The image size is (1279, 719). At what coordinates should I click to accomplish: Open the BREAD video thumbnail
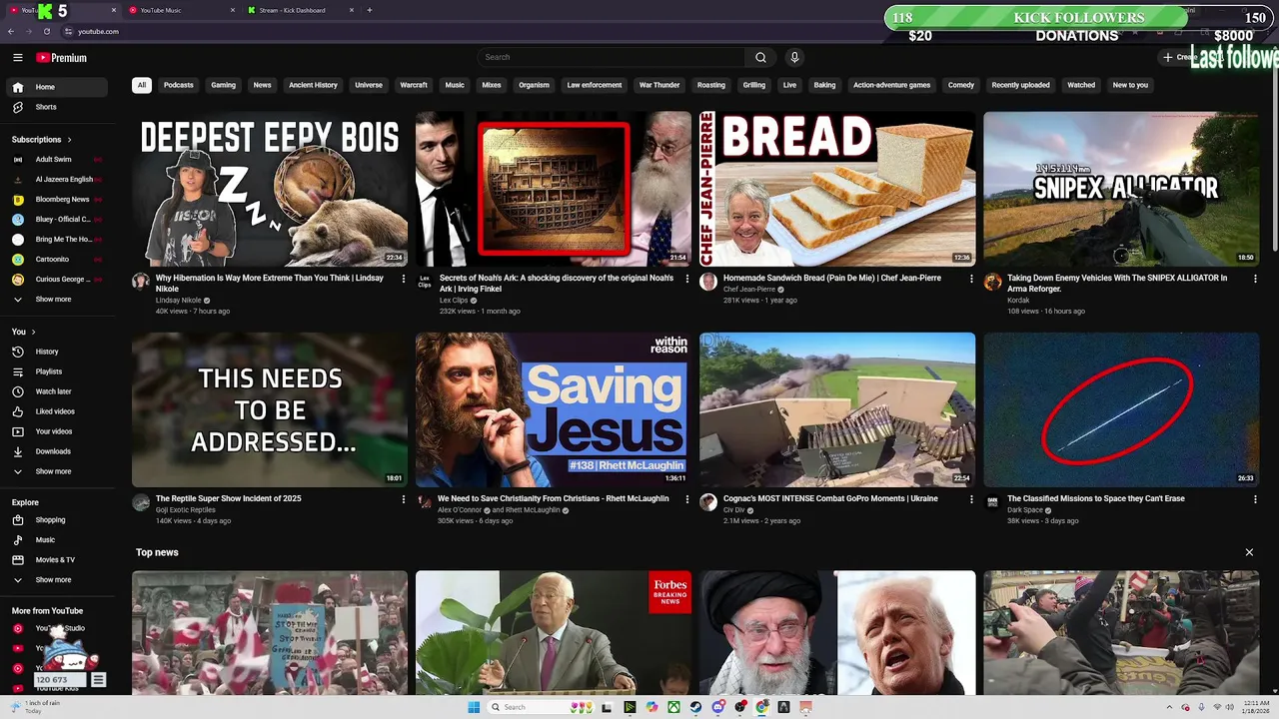(x=837, y=188)
